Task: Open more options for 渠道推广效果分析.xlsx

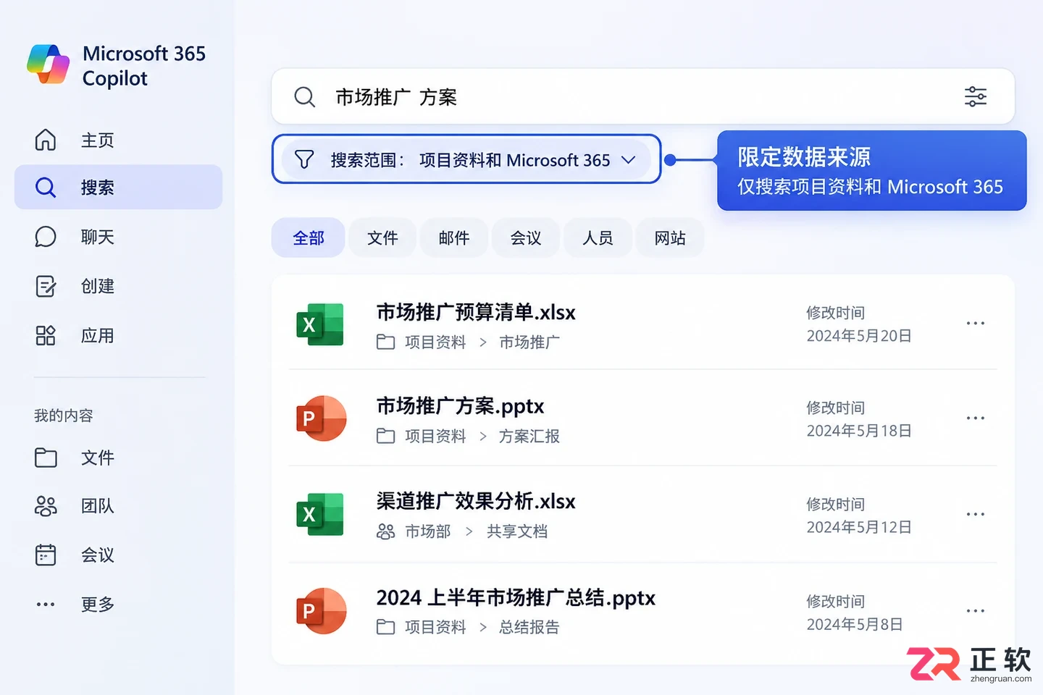Action: coord(976,514)
